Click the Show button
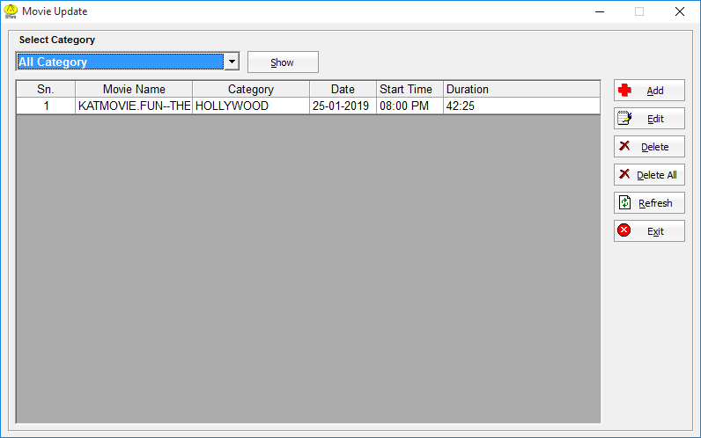The image size is (701, 438). (283, 62)
